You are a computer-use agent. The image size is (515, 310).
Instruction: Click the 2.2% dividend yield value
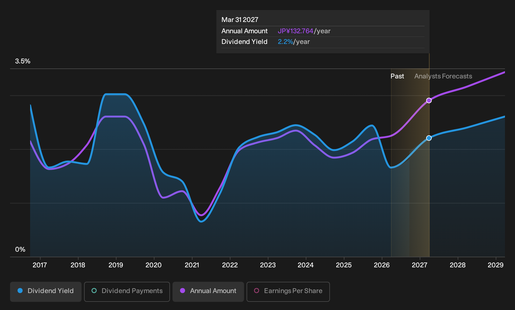pos(285,42)
